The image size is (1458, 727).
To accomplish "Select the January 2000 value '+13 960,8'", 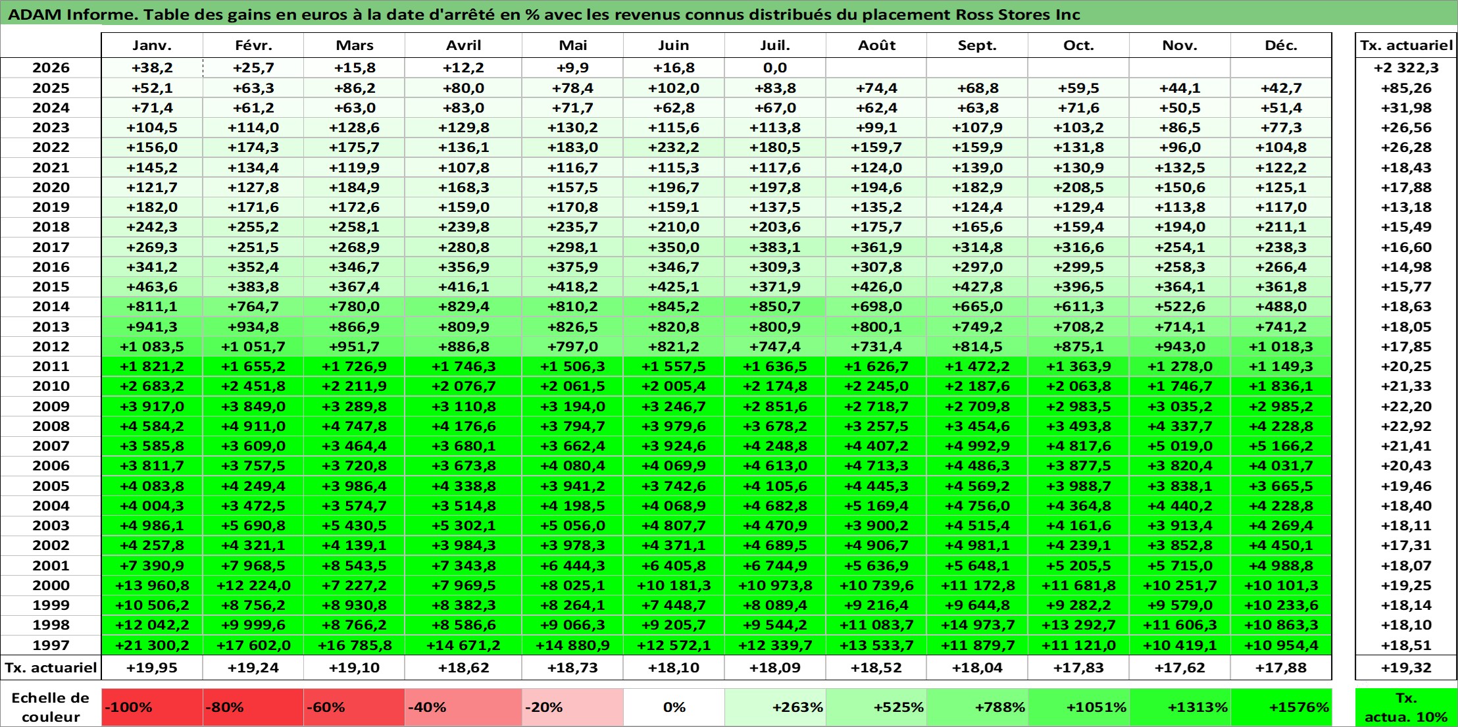I will 152,586.
